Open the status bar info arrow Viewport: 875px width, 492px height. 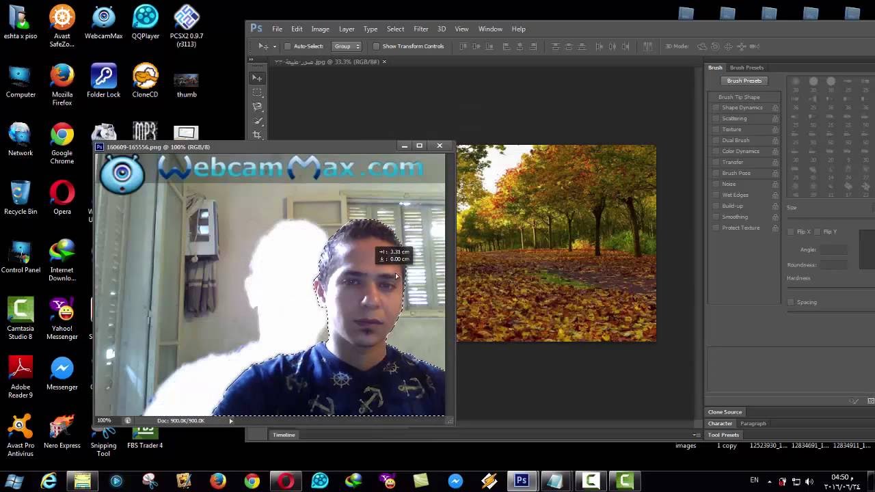pyautogui.click(x=231, y=421)
